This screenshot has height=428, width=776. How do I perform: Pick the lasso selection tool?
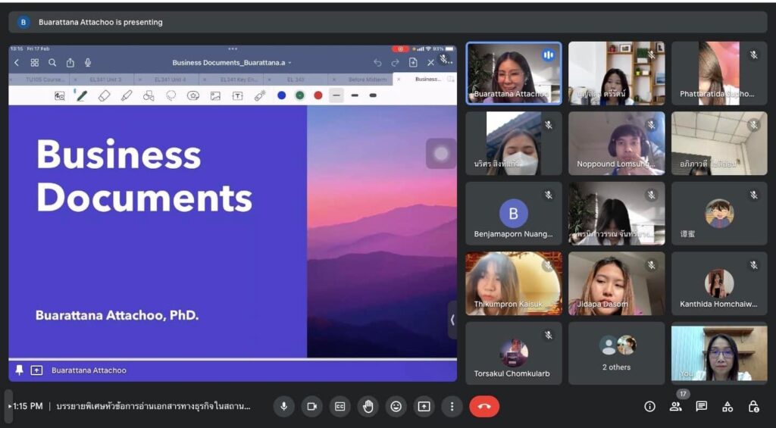(171, 95)
